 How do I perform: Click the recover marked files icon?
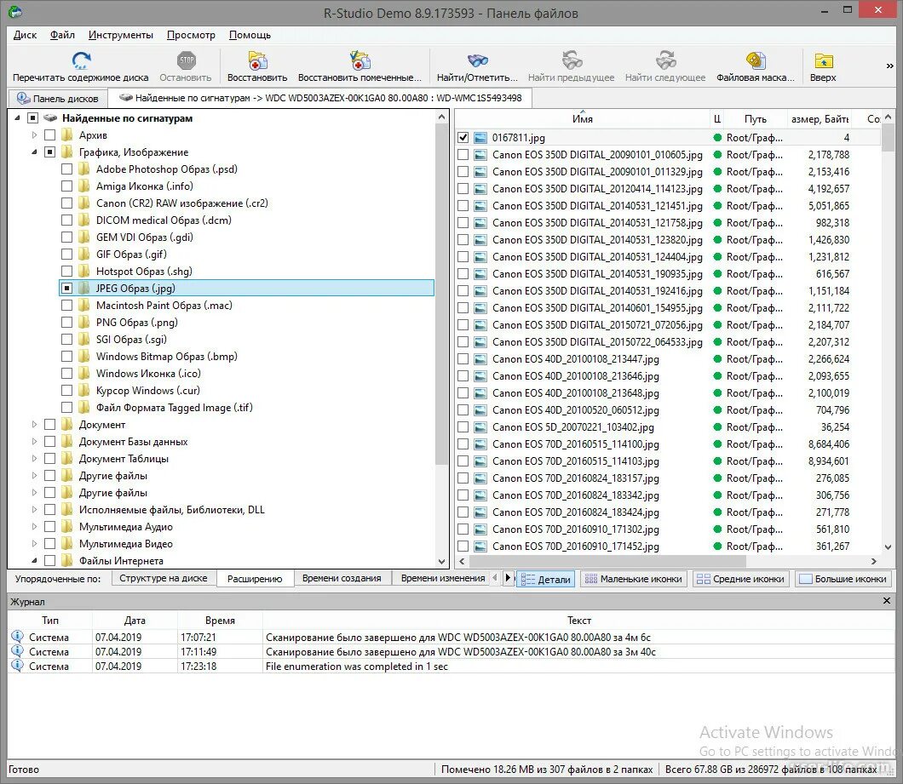tap(360, 60)
